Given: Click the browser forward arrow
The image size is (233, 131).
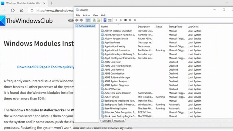Looking at the screenshot, I should [x=4, y=10].
